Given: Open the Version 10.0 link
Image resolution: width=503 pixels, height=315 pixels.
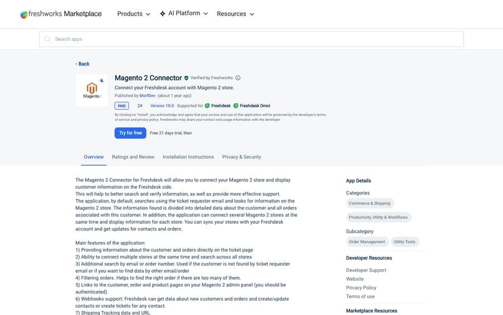Looking at the screenshot, I should [162, 106].
